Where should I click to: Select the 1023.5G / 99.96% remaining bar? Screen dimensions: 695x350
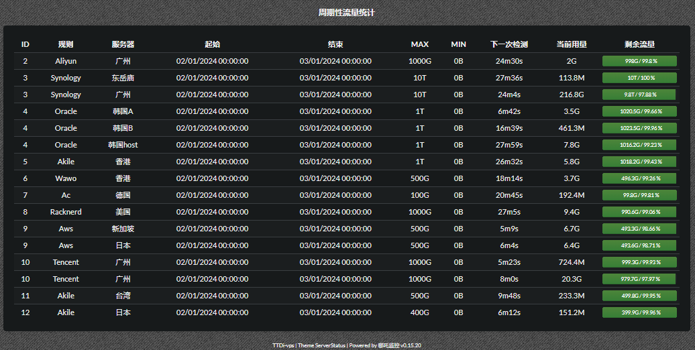tap(639, 128)
